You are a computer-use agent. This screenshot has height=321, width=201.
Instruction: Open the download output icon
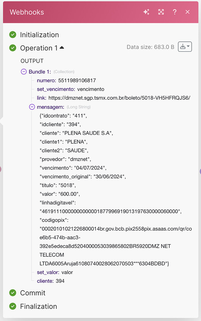[x=183, y=46]
